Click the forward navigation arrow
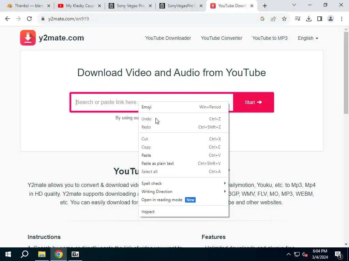349x261 pixels. [18, 19]
